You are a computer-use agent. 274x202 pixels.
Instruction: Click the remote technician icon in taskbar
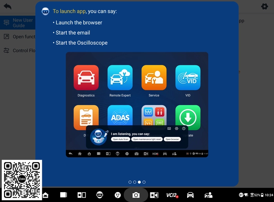[x=208, y=195]
